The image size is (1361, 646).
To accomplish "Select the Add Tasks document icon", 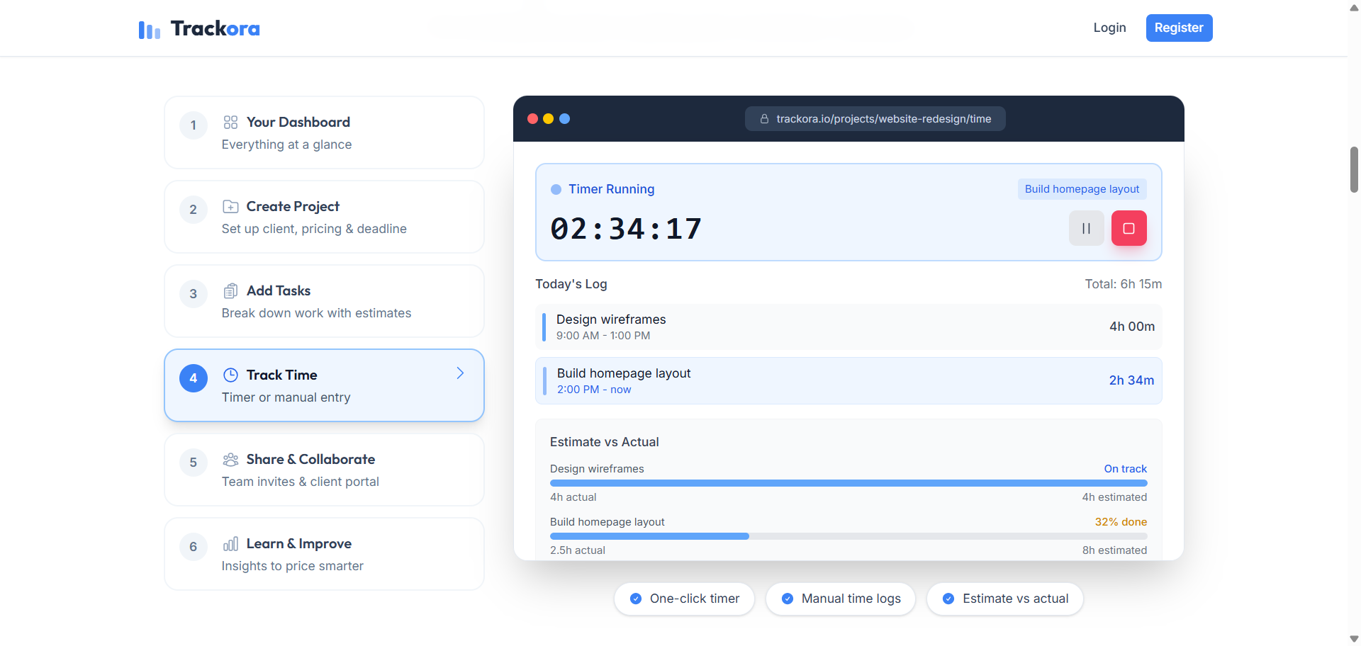I will (x=230, y=290).
